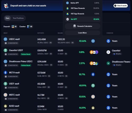Screen dimensions: 132x113
Task: Click the 0.81% APY value
Action: (82, 52)
